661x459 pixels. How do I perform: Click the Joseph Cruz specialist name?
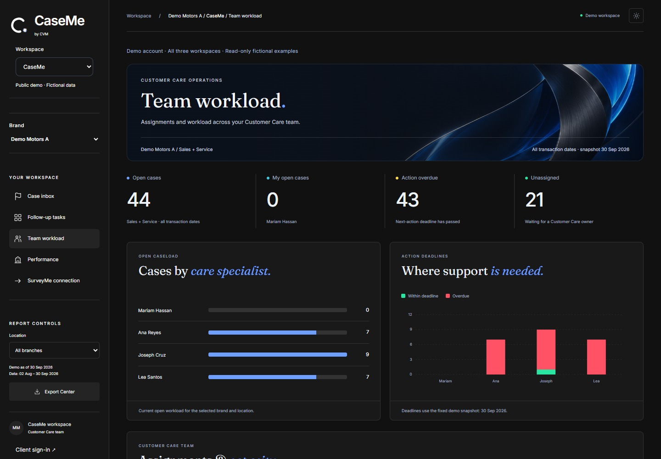tap(152, 355)
